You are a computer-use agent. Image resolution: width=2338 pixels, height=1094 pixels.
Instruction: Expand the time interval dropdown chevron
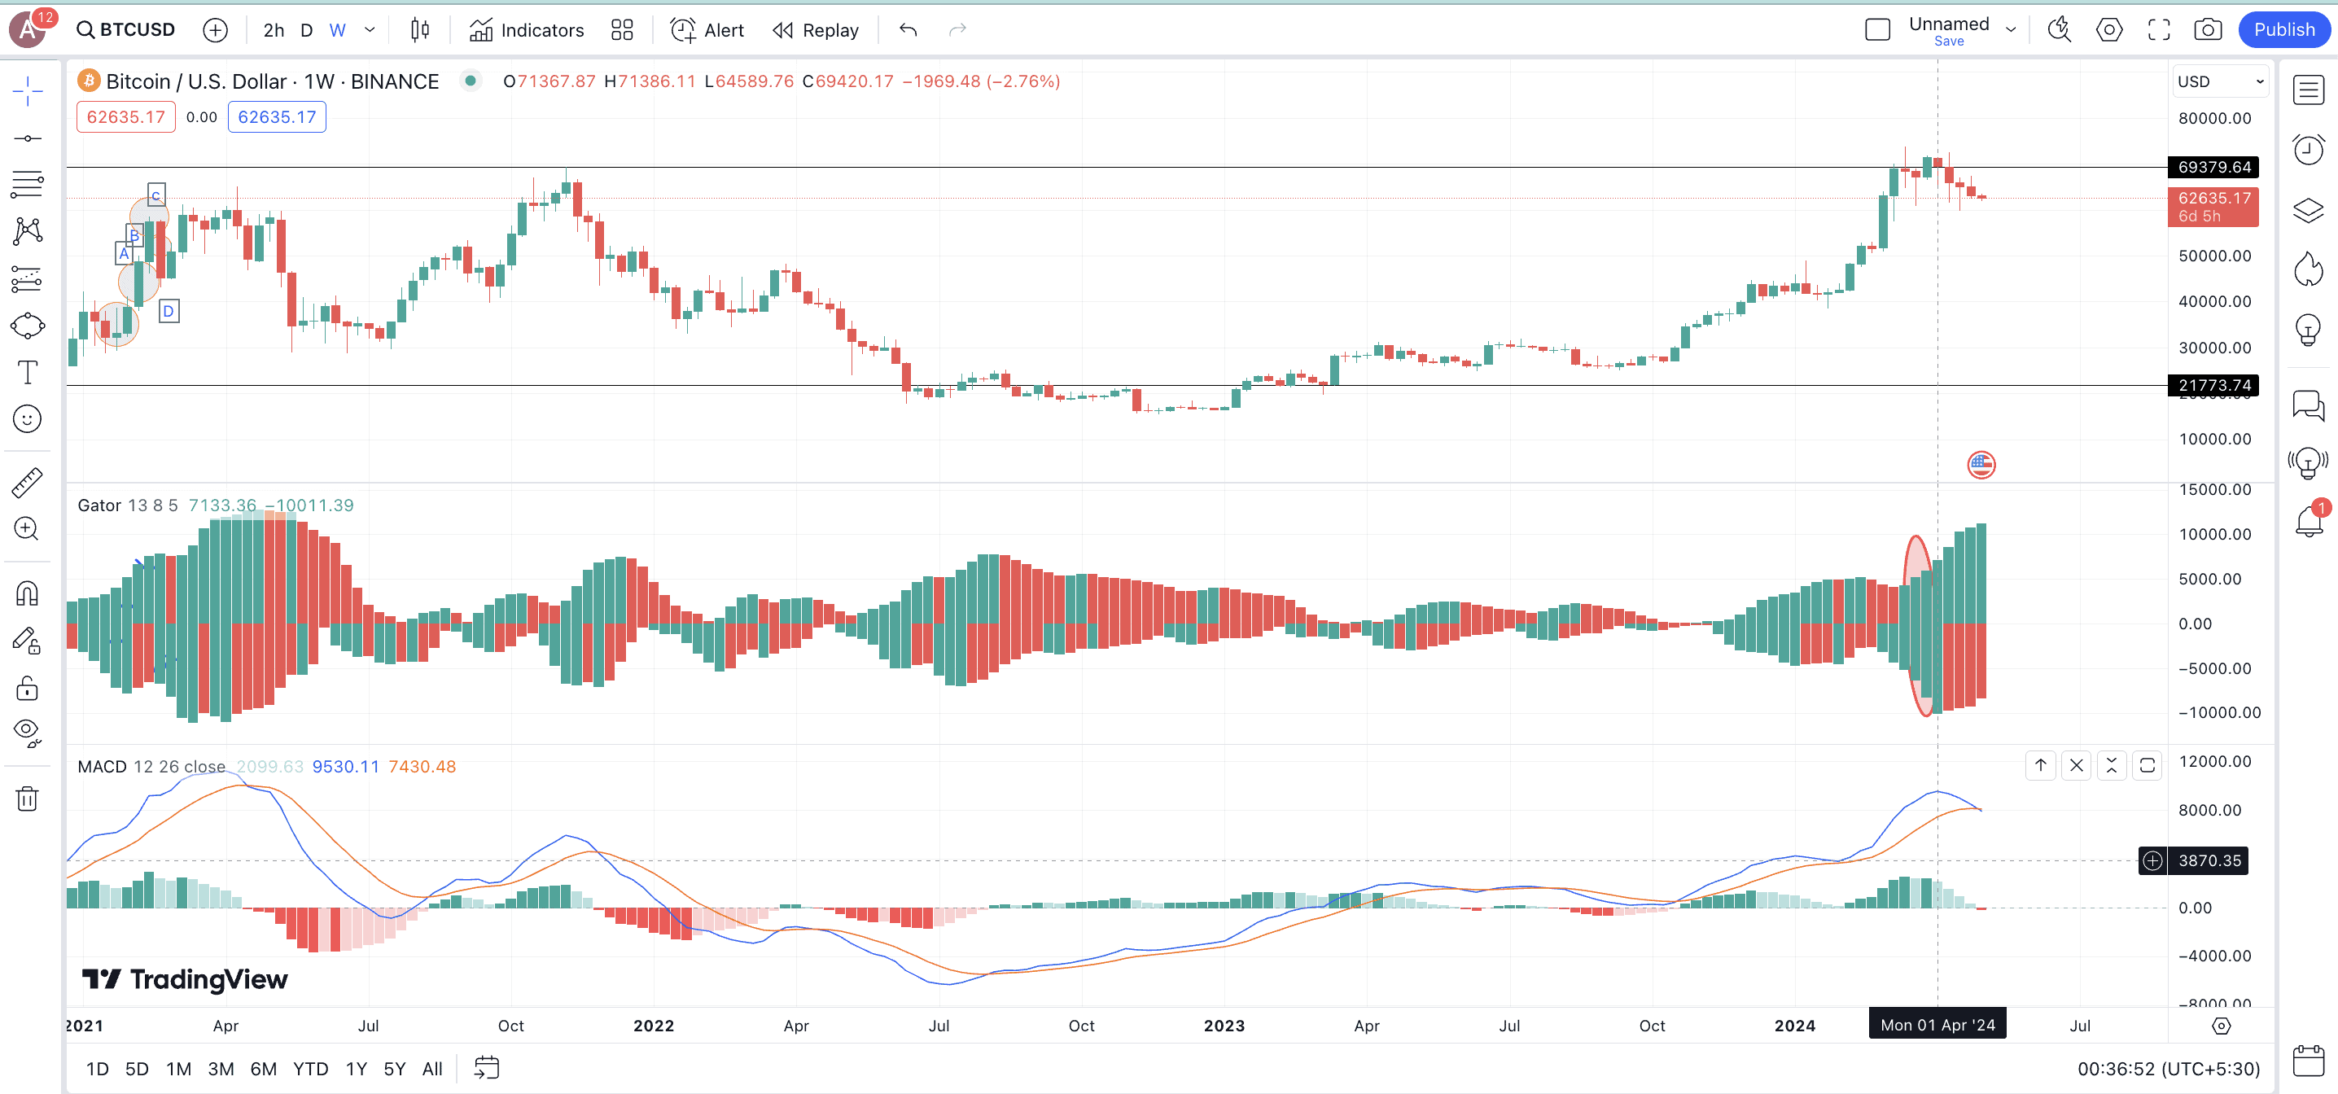tap(370, 30)
